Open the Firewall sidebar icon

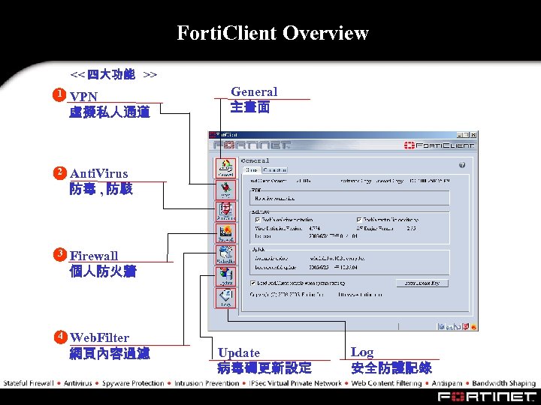click(x=225, y=233)
